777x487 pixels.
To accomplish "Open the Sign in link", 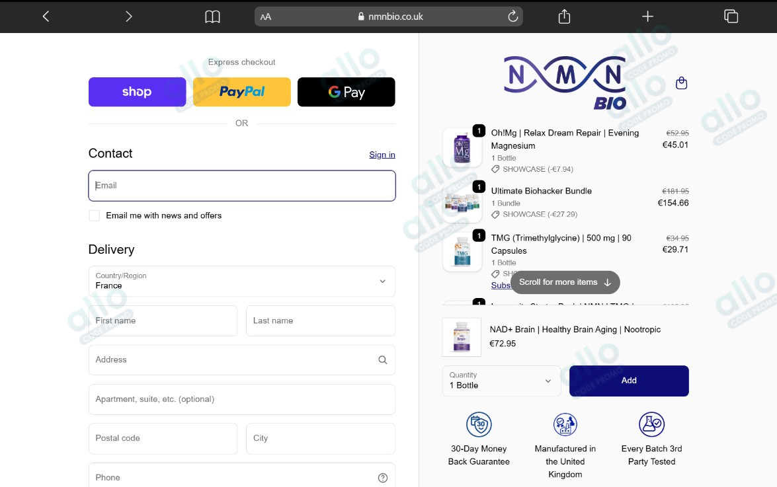I will point(382,155).
